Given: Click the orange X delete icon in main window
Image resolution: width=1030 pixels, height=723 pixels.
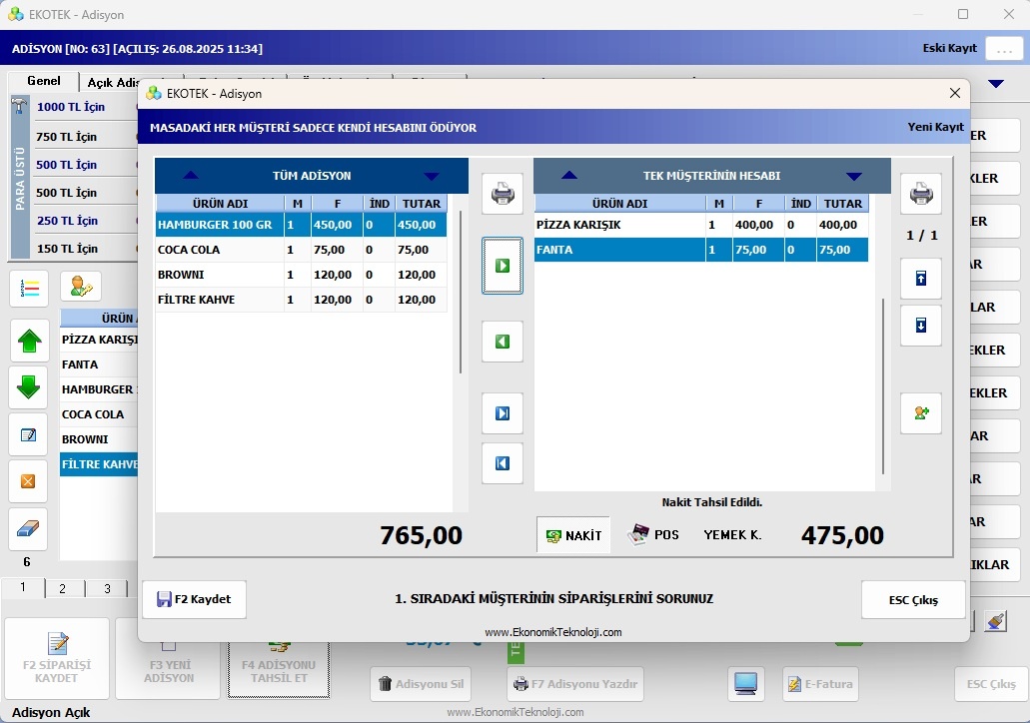Looking at the screenshot, I should tap(28, 481).
